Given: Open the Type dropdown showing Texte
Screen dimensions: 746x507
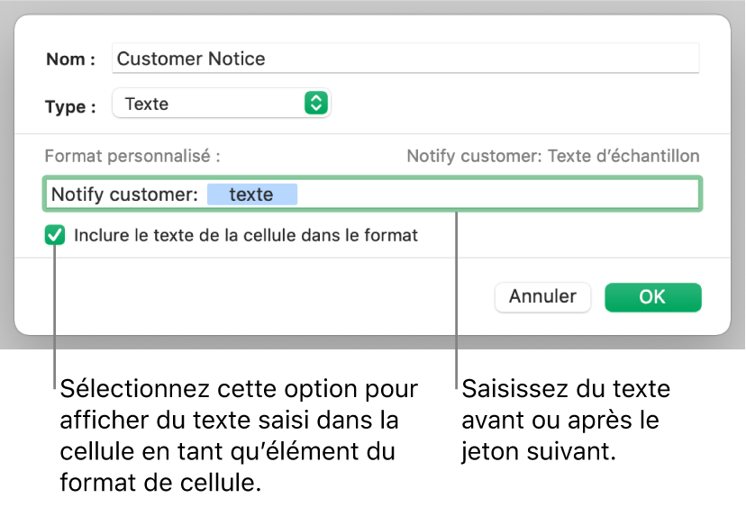Looking at the screenshot, I should point(221,104).
